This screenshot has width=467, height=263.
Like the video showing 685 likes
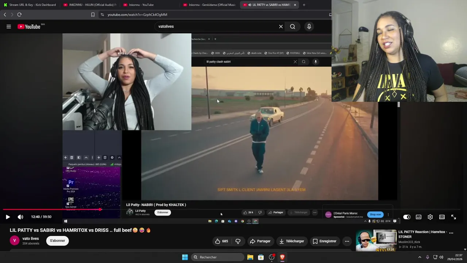[x=221, y=241]
